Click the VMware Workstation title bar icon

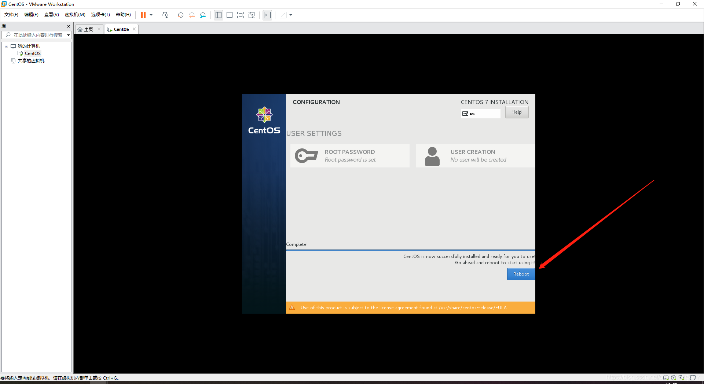click(x=4, y=4)
